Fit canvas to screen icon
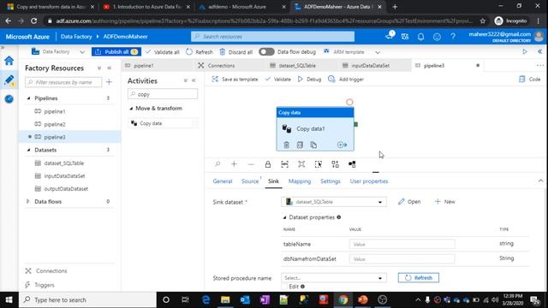 [301, 164]
